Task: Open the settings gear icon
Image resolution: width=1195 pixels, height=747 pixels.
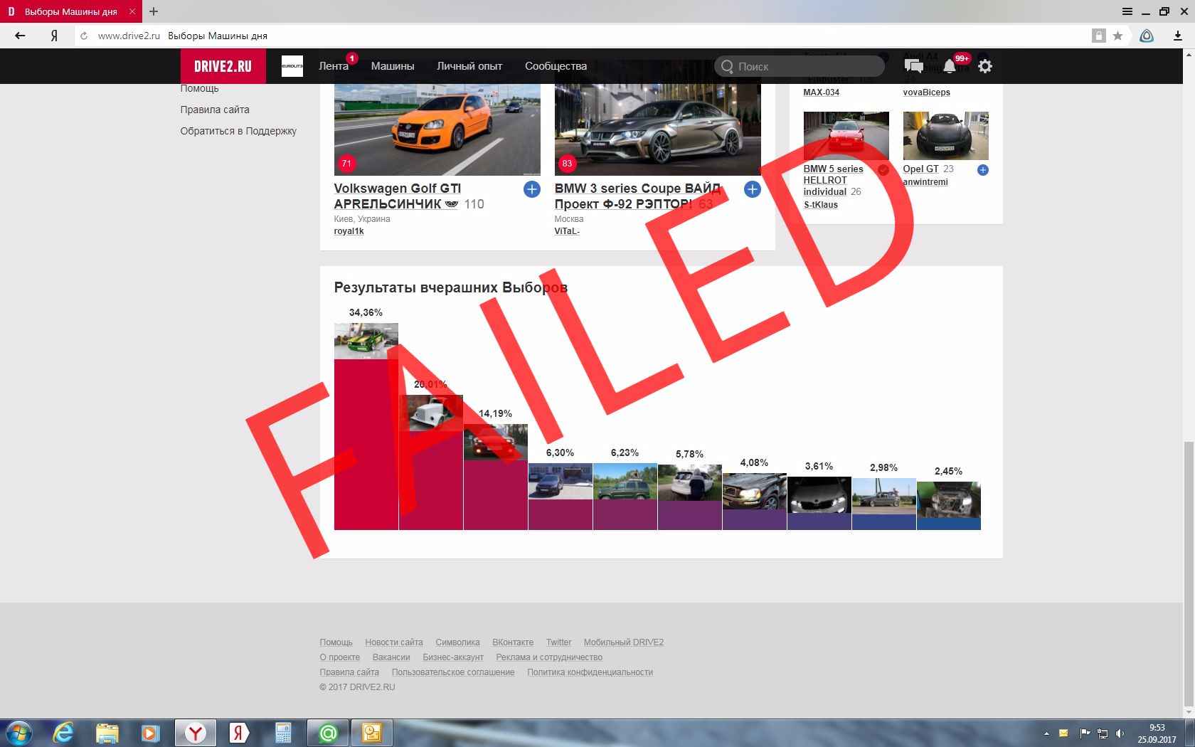Action: pos(985,66)
